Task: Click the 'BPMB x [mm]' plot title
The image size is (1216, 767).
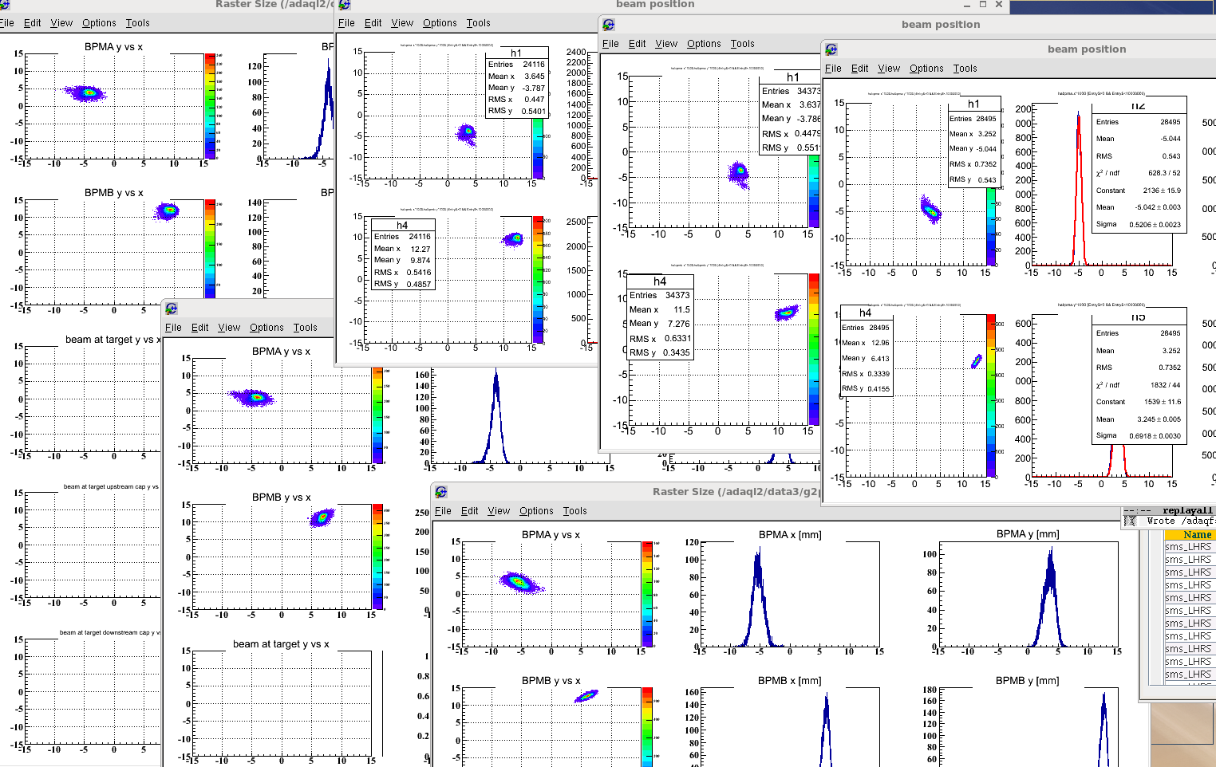Action: point(789,681)
